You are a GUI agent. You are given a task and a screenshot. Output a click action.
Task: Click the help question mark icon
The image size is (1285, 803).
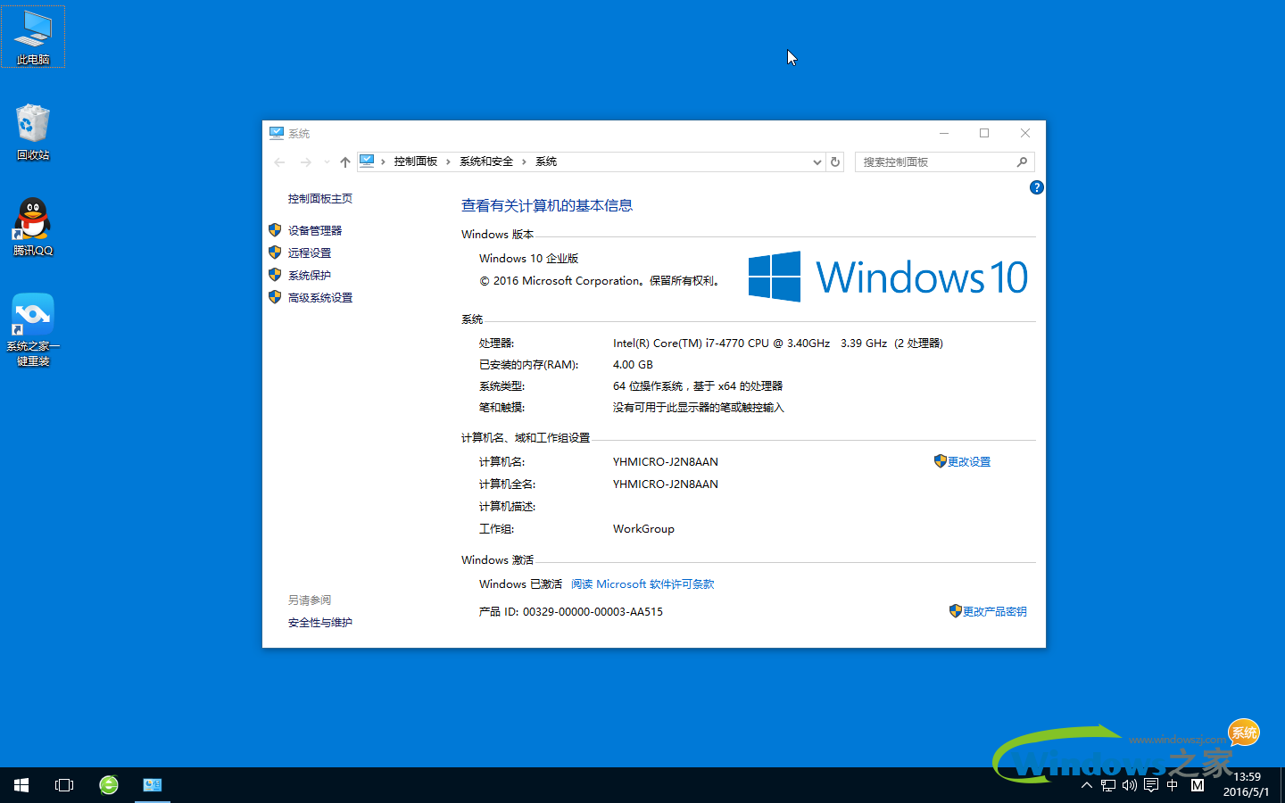point(1036,187)
